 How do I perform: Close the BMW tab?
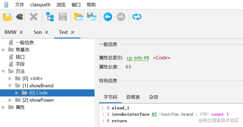[x=21, y=32]
